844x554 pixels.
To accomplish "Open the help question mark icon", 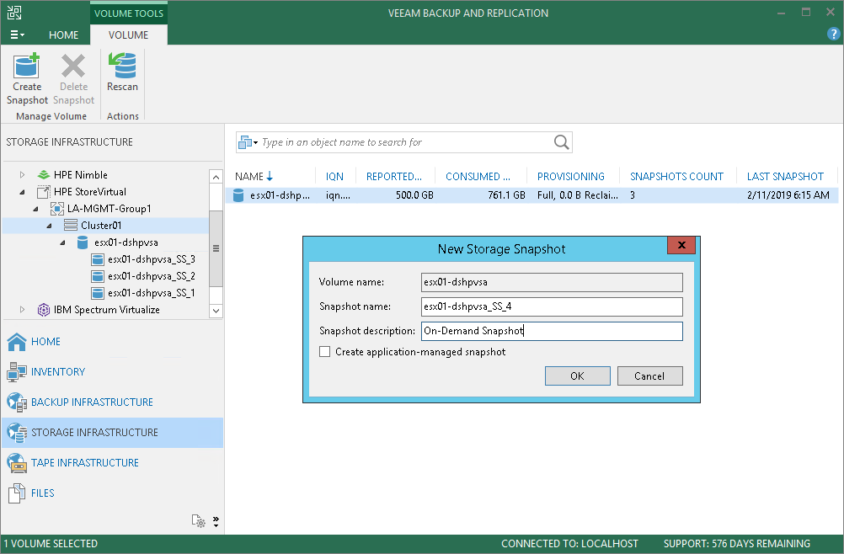I will click(833, 34).
